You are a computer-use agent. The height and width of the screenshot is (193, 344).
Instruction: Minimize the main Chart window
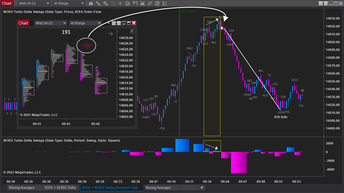331,3
